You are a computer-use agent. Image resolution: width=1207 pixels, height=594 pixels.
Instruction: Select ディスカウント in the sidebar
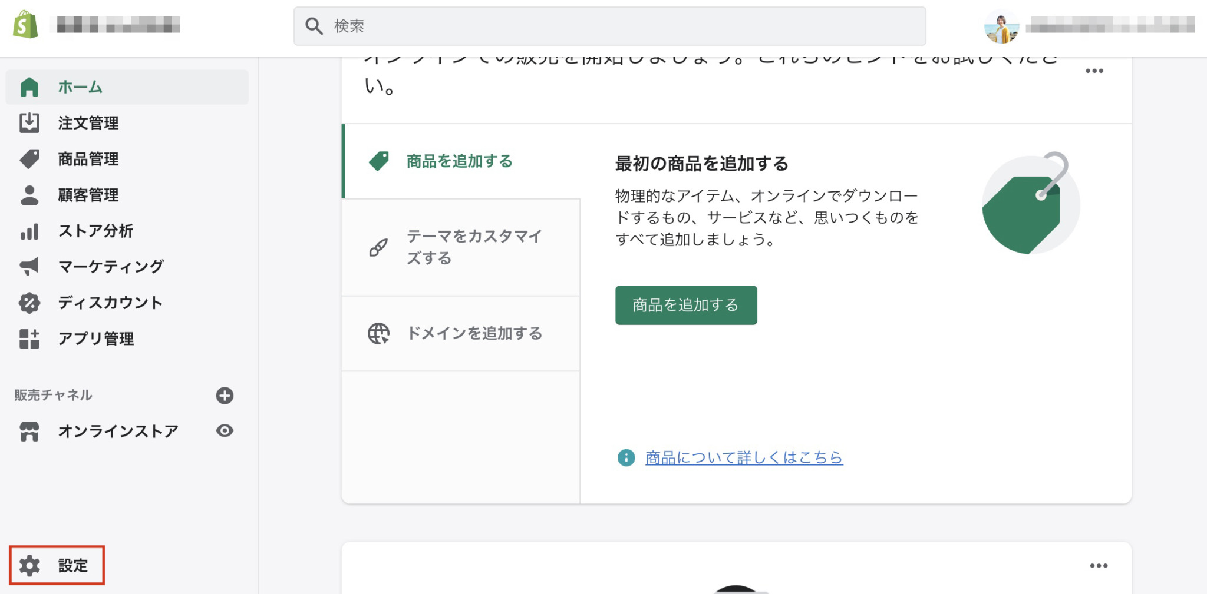tap(110, 303)
